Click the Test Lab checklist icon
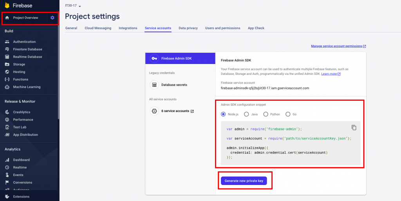This screenshot has width=401, height=201. (x=7, y=127)
